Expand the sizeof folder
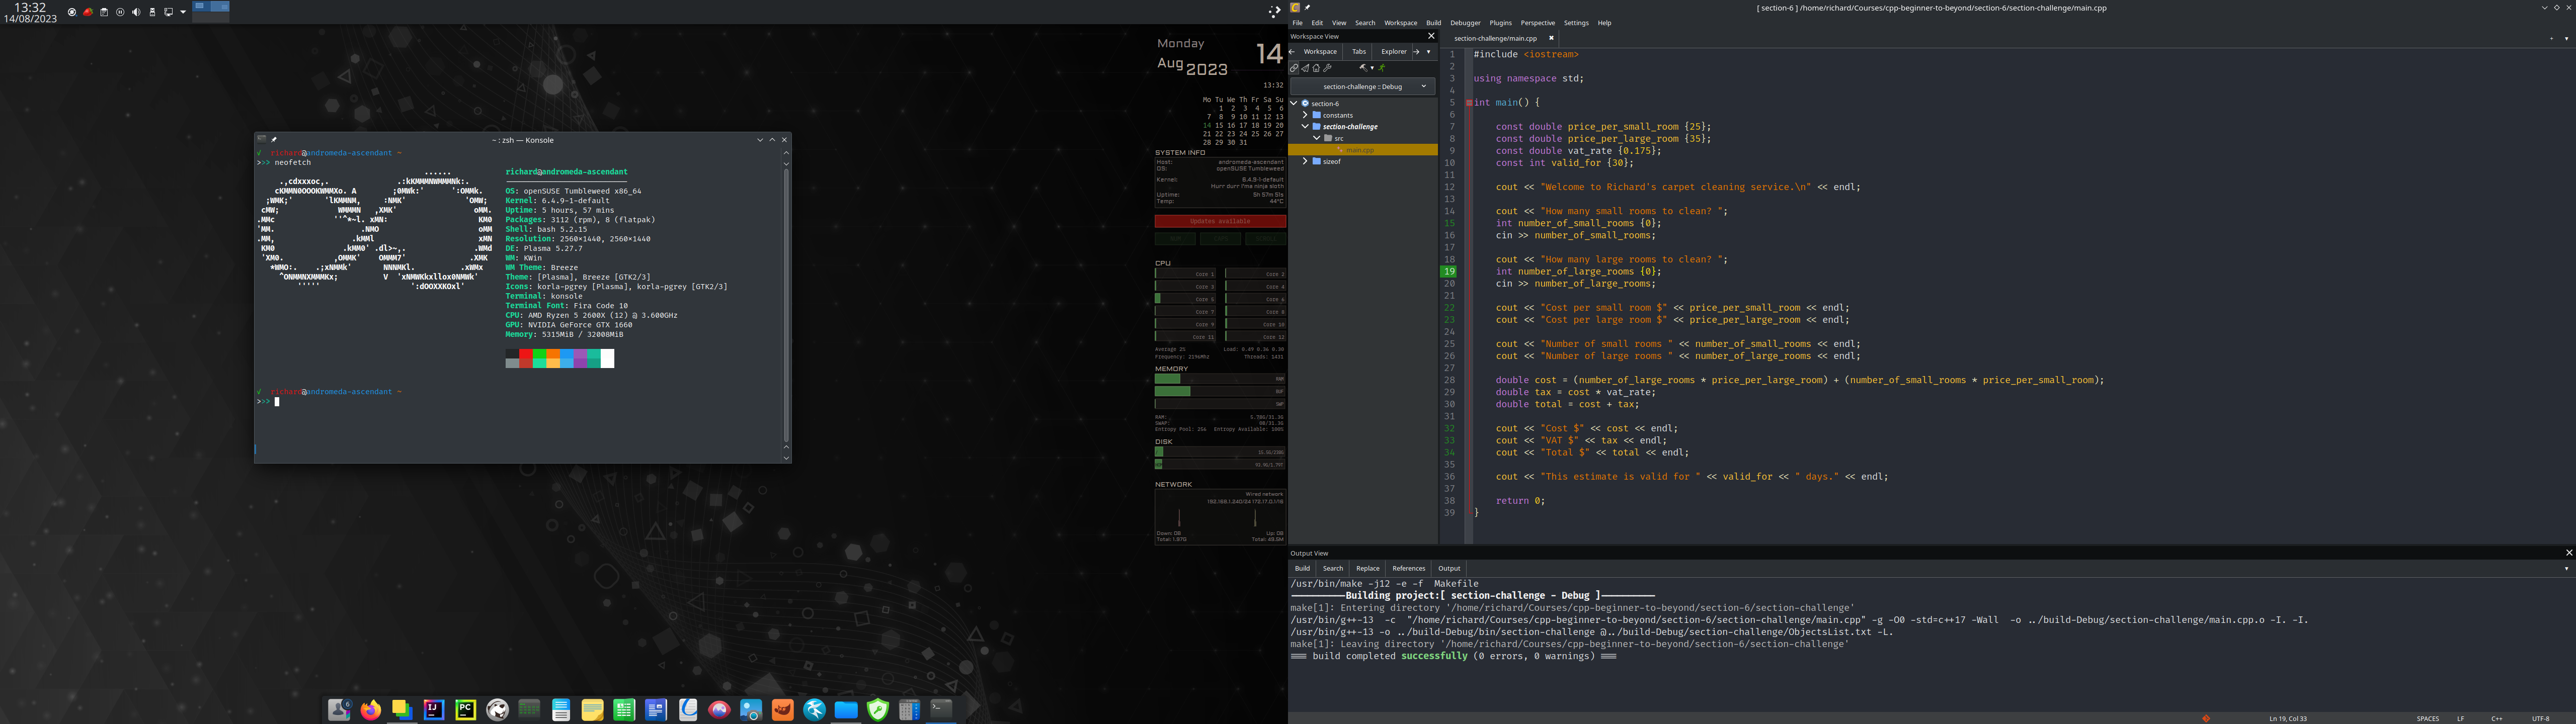This screenshot has height=724, width=2576. tap(1305, 161)
